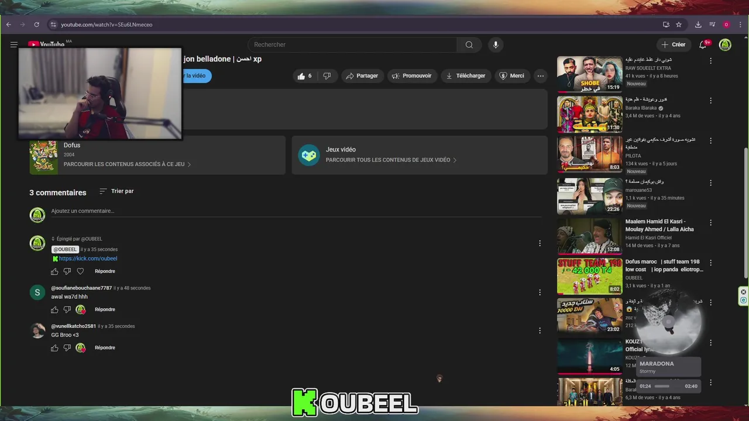
Task: Open the 'Trier par' sort dropdown
Action: [x=116, y=191]
